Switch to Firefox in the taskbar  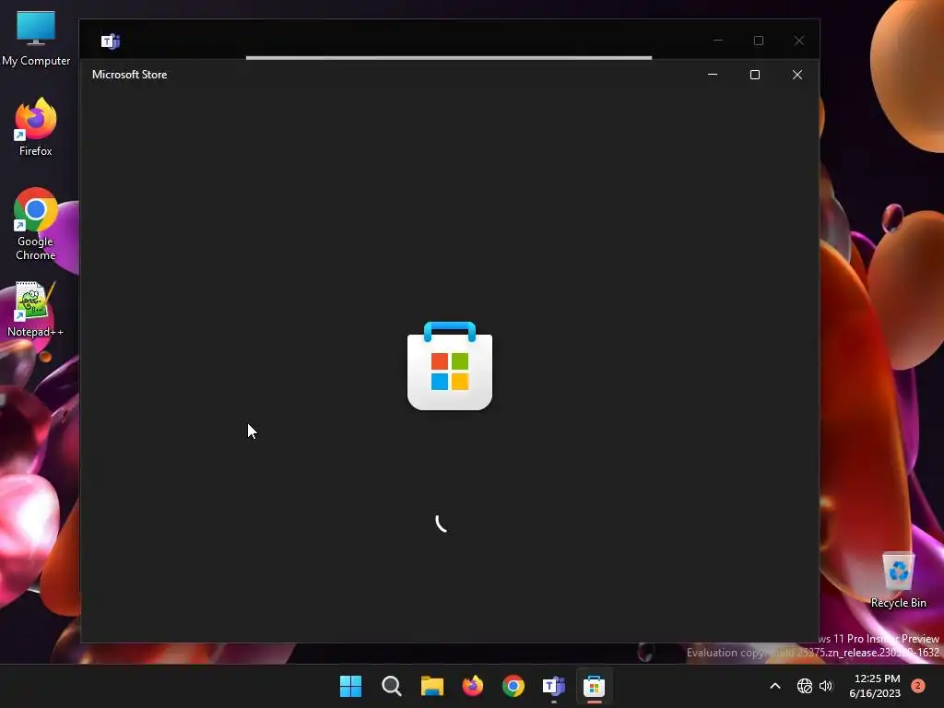coord(473,686)
